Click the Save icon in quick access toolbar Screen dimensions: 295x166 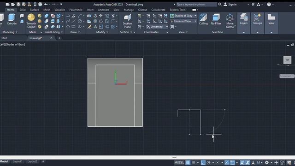(18, 4)
